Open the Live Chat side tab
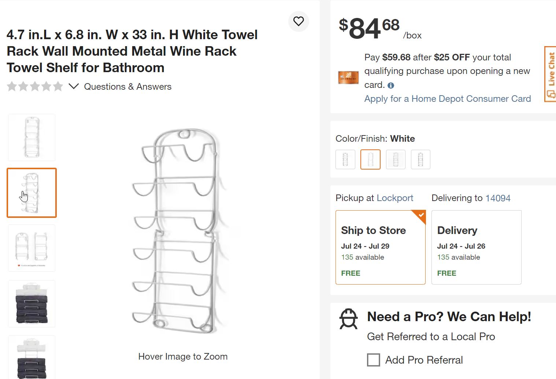The height and width of the screenshot is (379, 556). click(x=551, y=74)
